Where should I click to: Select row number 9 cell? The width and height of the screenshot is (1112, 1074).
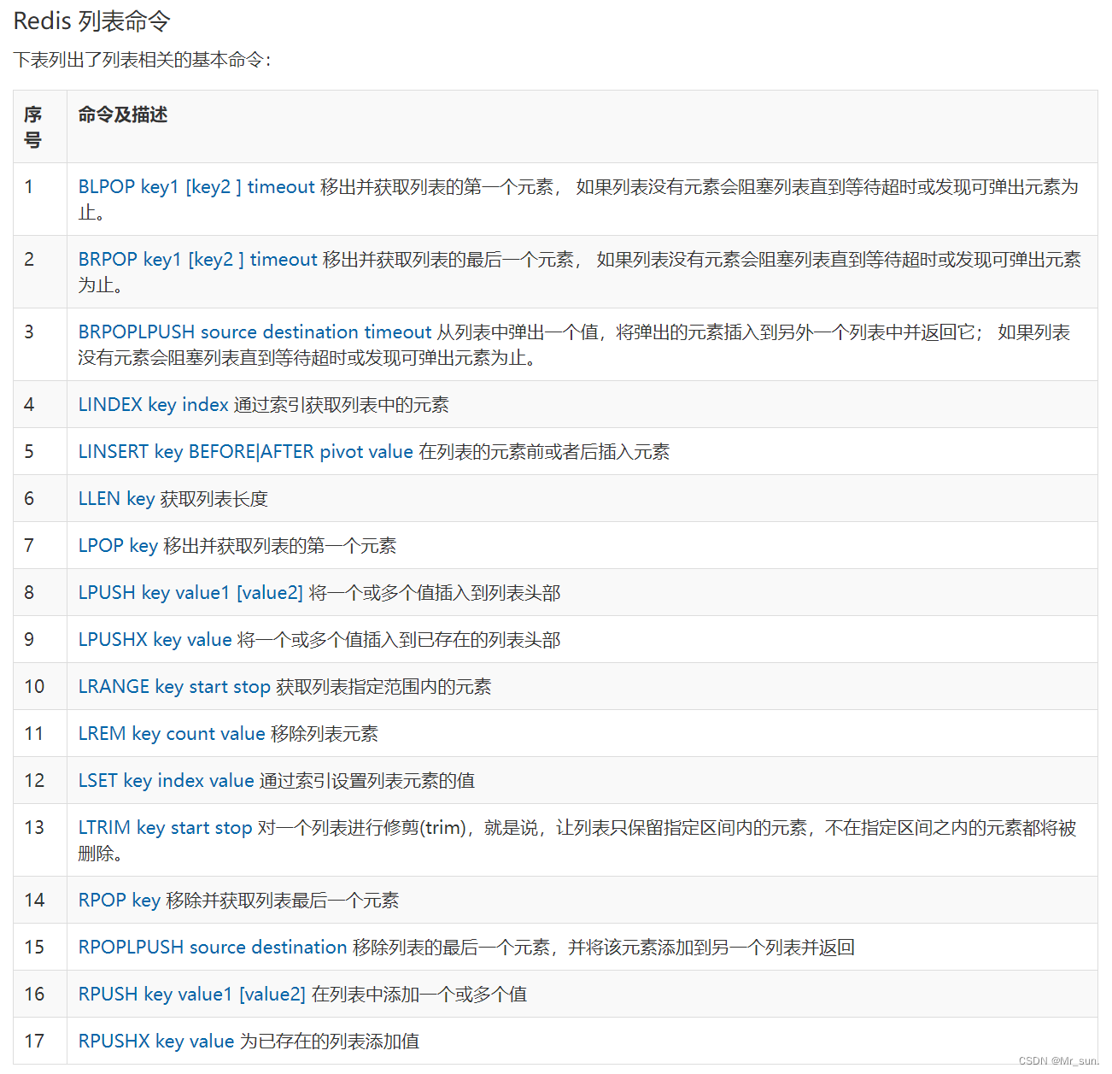tap(40, 639)
